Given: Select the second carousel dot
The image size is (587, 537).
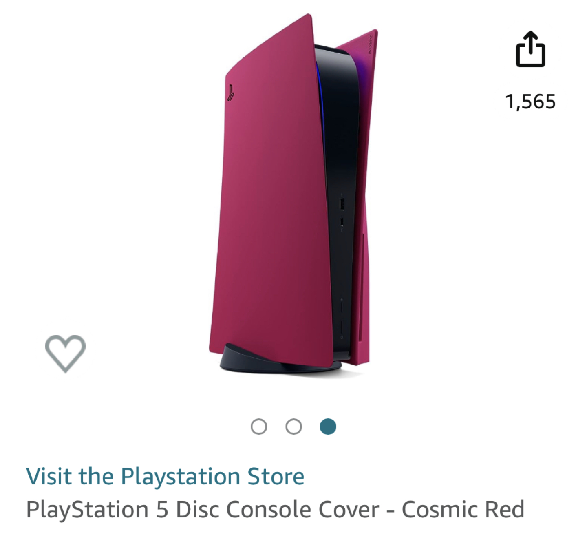Looking at the screenshot, I should 293,427.
